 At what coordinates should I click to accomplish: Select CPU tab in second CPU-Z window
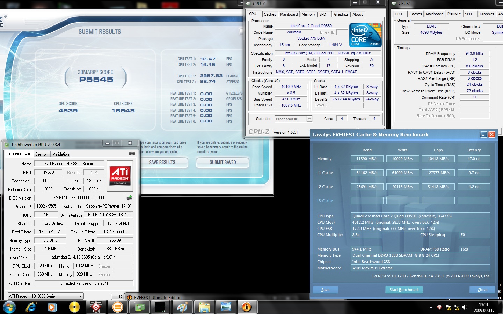coord(398,14)
